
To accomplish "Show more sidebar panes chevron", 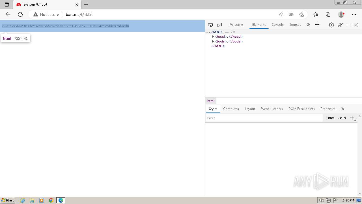I will tap(343, 109).
